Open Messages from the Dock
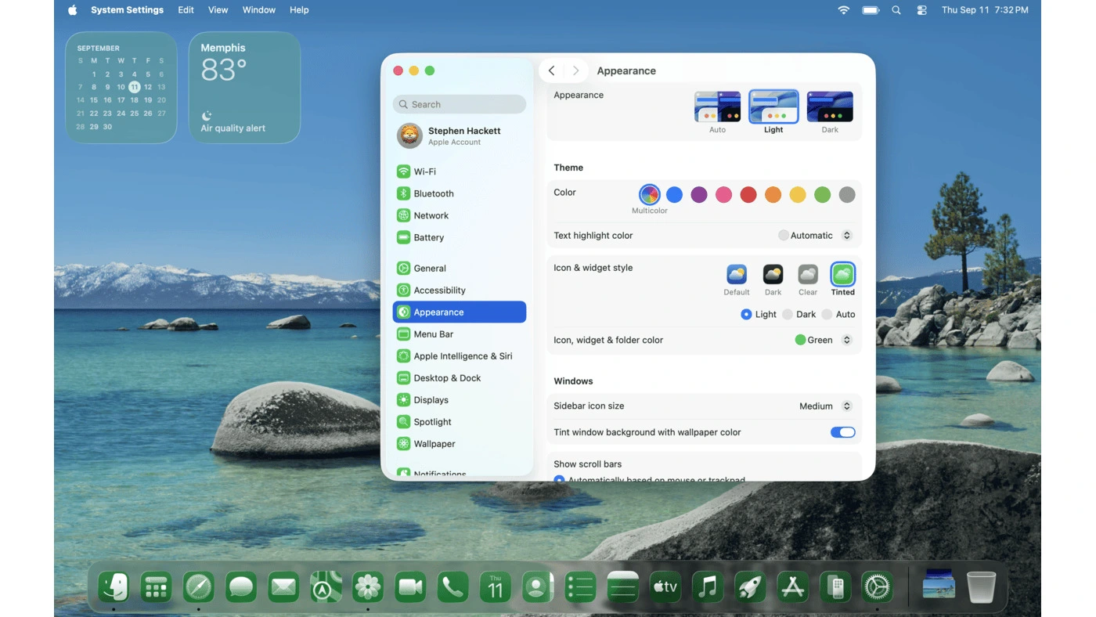This screenshot has height=617, width=1096. pos(241,586)
